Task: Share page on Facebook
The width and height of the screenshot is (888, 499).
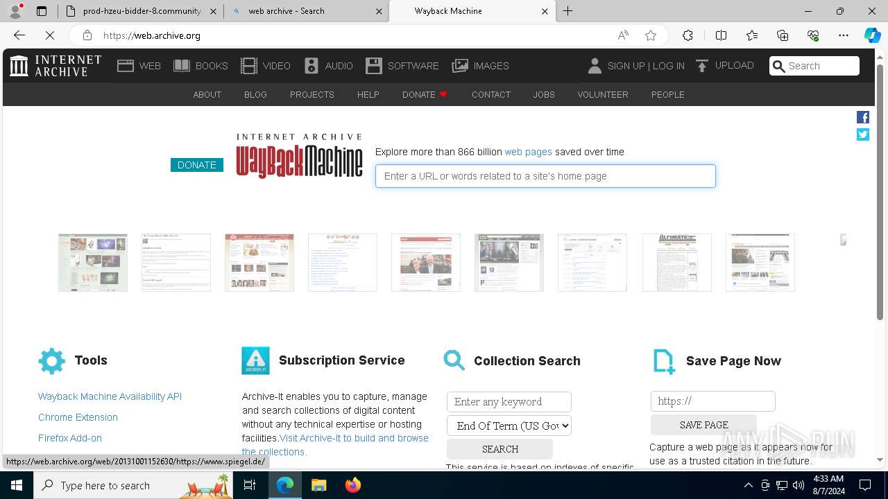Action: [x=863, y=117]
